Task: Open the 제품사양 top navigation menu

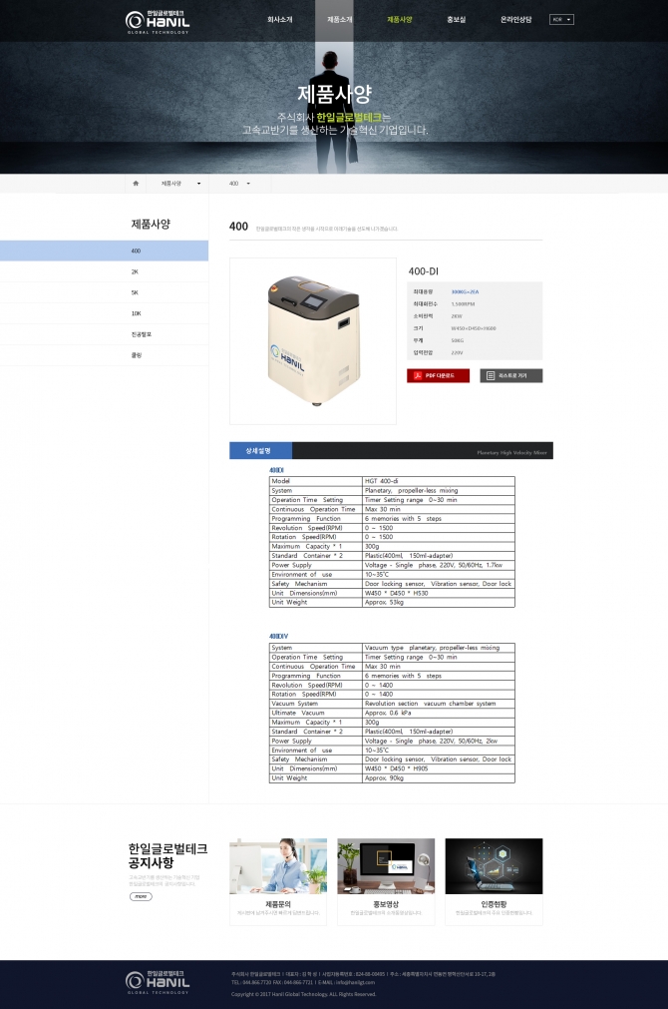Action: click(x=399, y=20)
